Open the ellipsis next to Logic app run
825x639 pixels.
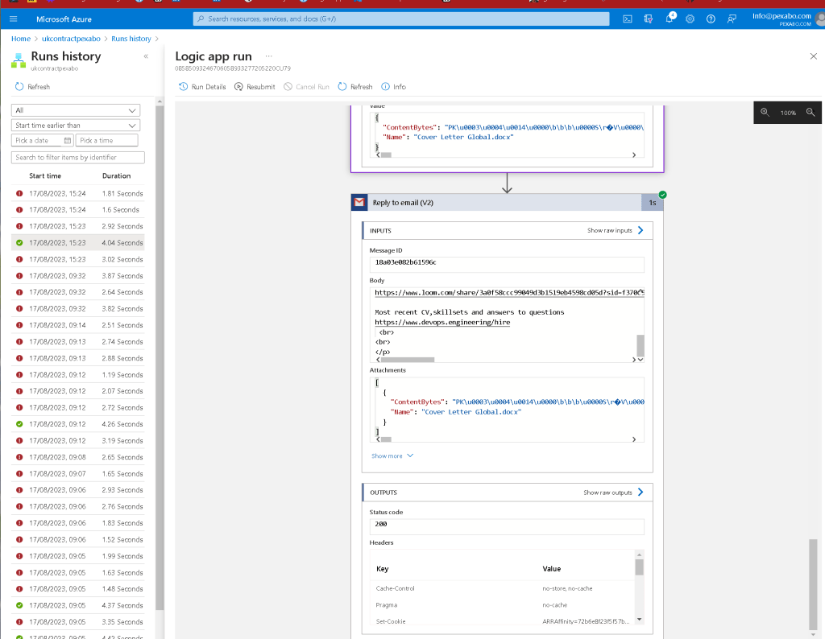coord(269,56)
